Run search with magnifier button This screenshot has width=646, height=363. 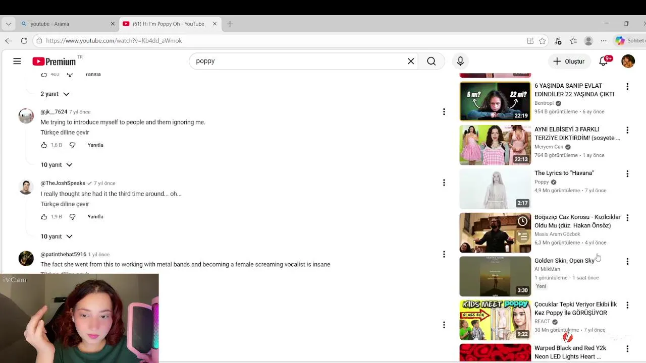coord(432,61)
